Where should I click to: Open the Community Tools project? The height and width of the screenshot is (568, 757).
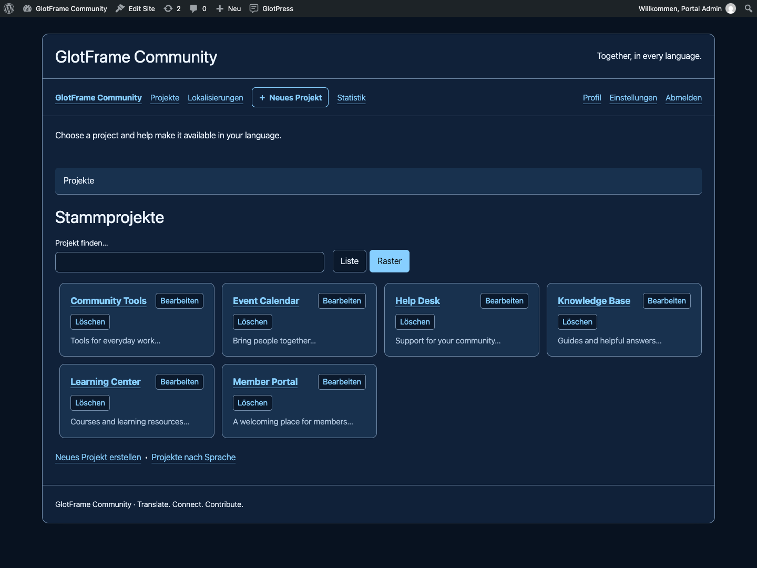108,301
